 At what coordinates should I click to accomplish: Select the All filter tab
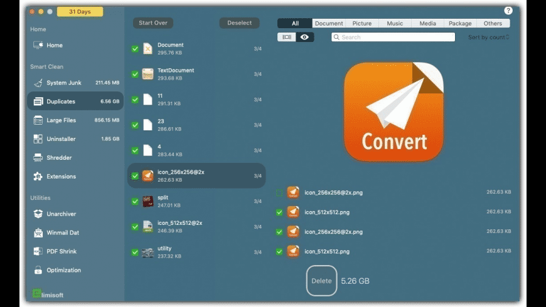(295, 23)
